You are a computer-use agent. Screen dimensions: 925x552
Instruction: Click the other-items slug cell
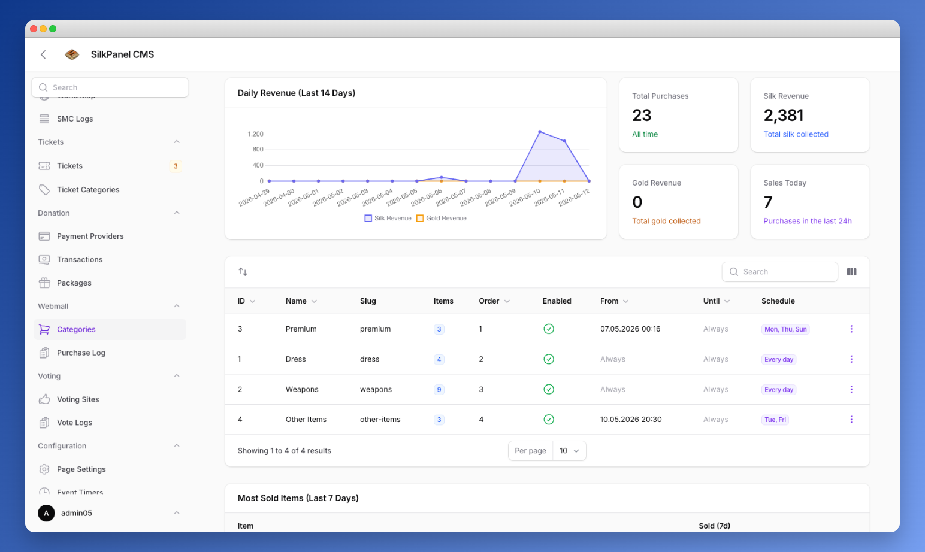coord(380,420)
